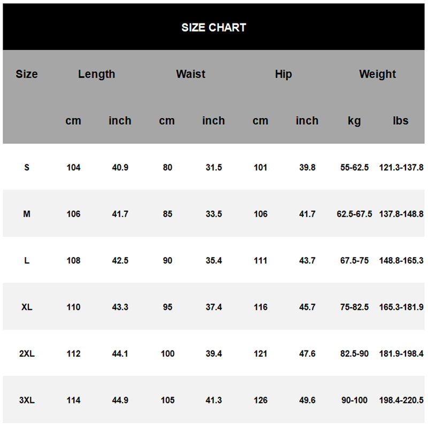Viewport: 428px width, 428px height.
Task: Click the Hip column header
Action: coord(284,74)
